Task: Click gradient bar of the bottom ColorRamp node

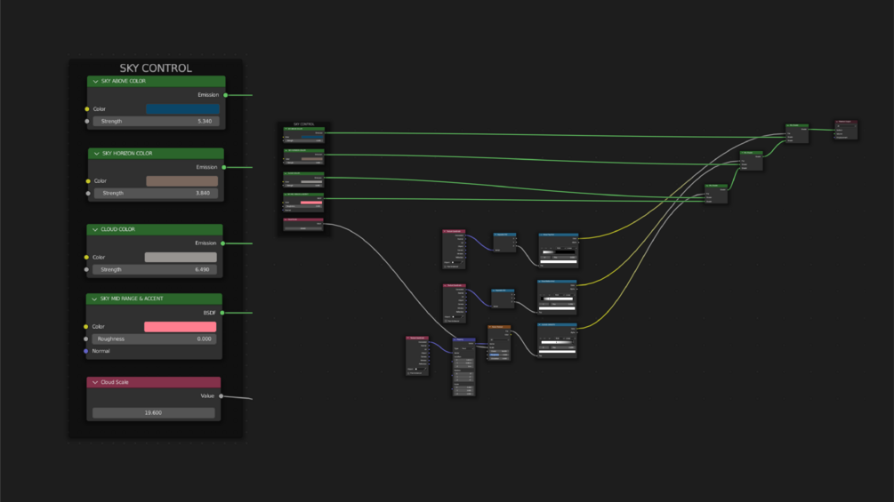Action: 557,342
